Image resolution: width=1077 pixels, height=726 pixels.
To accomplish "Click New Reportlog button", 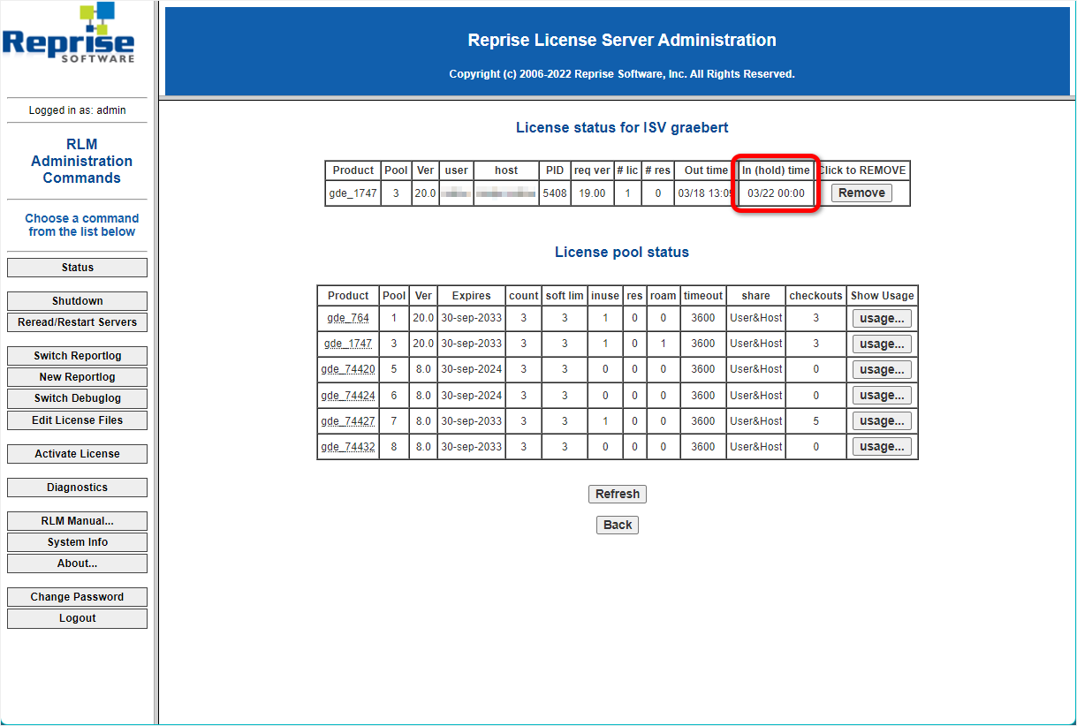I will (78, 377).
